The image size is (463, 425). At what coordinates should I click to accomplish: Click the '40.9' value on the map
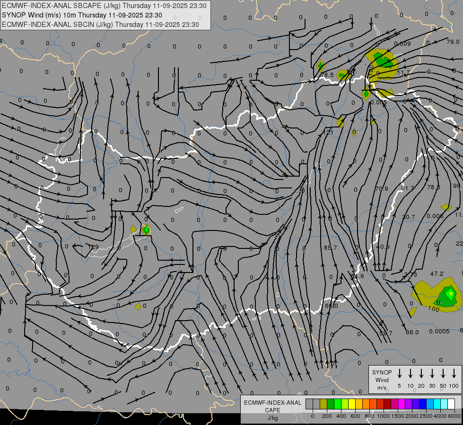coord(383,247)
